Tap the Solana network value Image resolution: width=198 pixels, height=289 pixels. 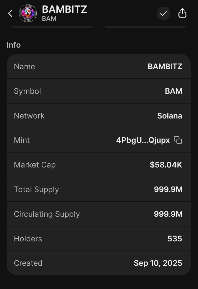click(x=170, y=116)
